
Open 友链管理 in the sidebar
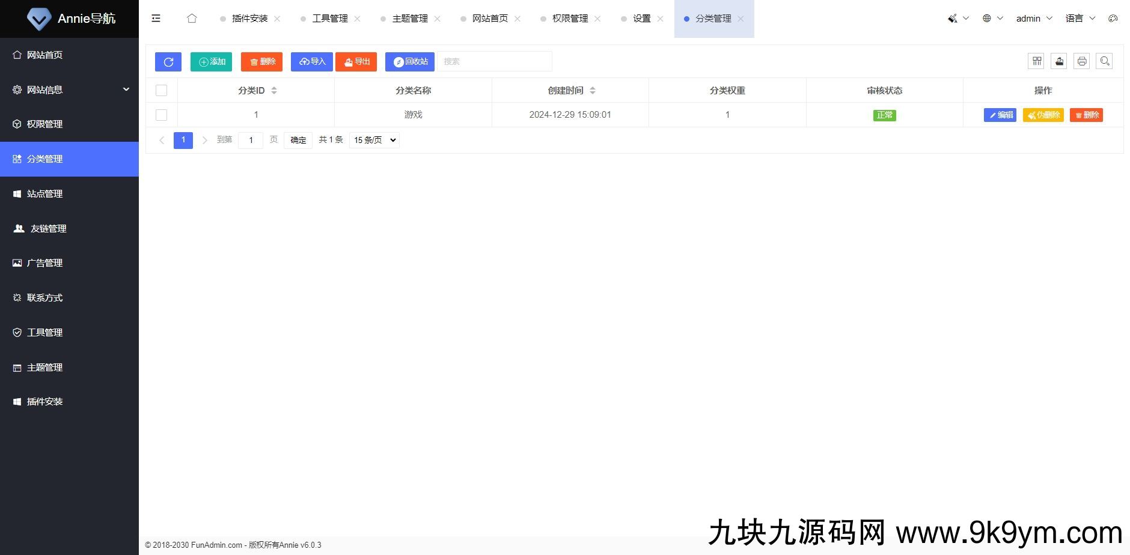[70, 228]
